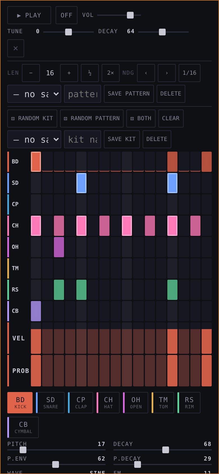Viewport: 219px width, 474px height.
Task: Click SAVE KIT
Action: click(x=122, y=139)
